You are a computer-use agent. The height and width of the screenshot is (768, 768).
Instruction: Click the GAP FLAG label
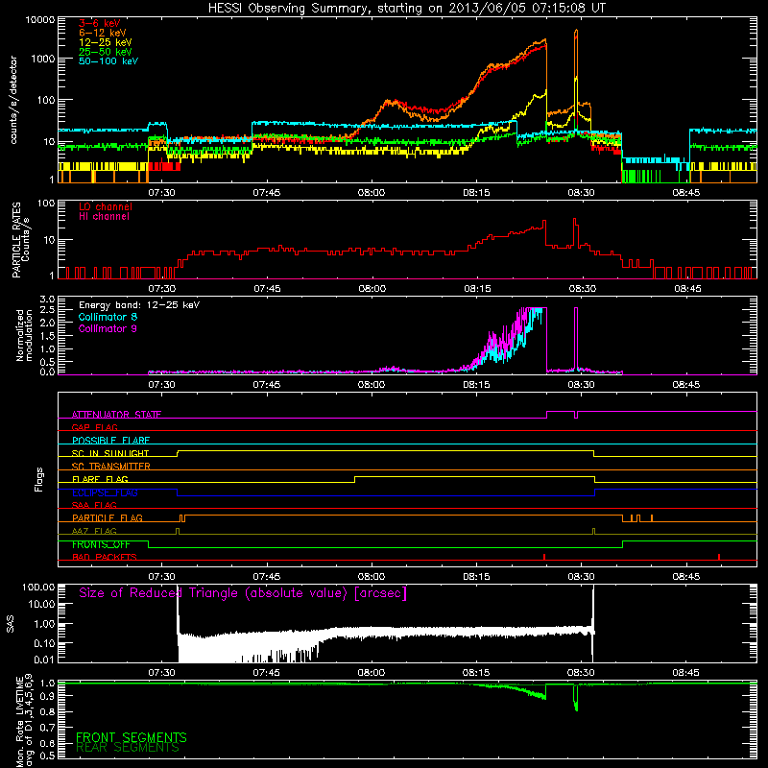pos(94,427)
